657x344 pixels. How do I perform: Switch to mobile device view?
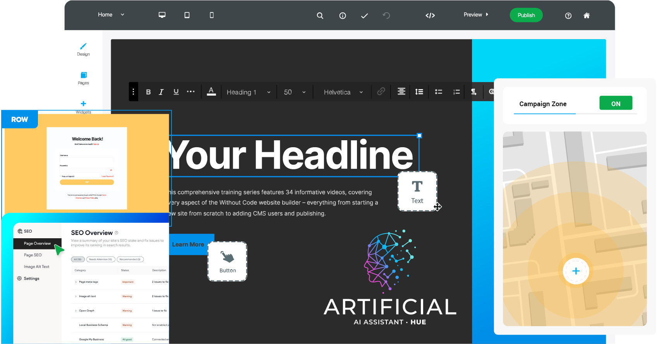pos(212,15)
